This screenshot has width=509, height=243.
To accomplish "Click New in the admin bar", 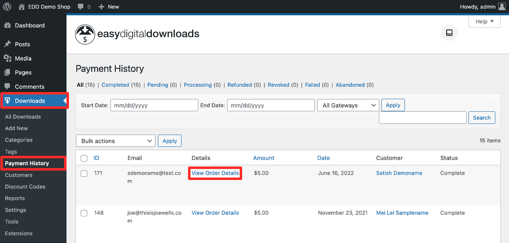I will coord(113,7).
